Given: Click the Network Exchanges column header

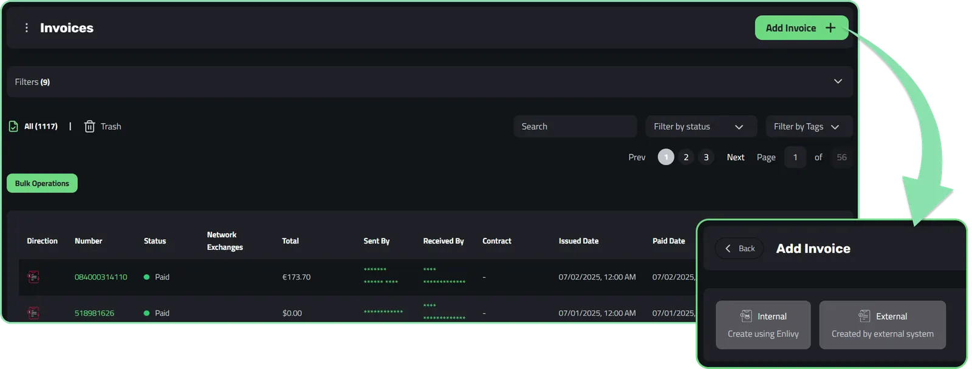Looking at the screenshot, I should click(x=225, y=241).
